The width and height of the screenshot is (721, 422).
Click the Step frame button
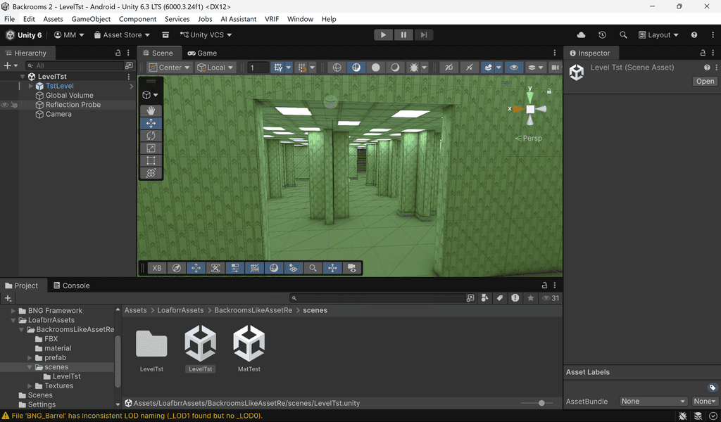coord(423,35)
